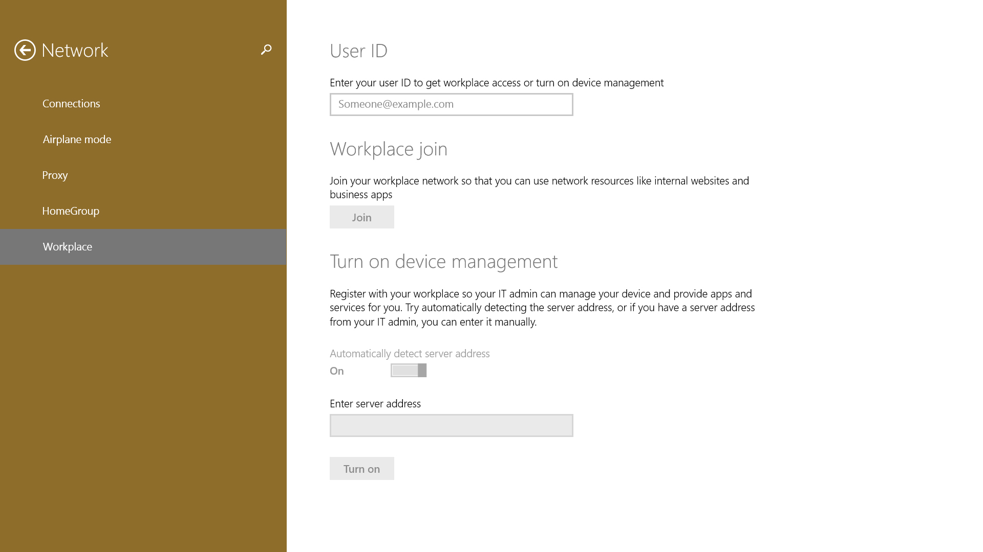Click the Workplace join heading
The width and height of the screenshot is (983, 552).
[388, 149]
